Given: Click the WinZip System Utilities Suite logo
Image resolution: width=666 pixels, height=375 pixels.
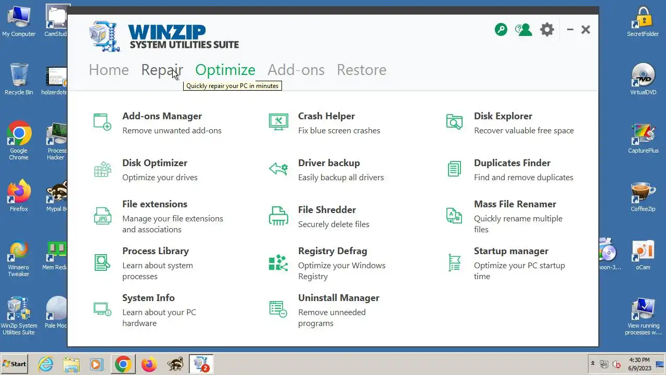Looking at the screenshot, I should pyautogui.click(x=164, y=36).
